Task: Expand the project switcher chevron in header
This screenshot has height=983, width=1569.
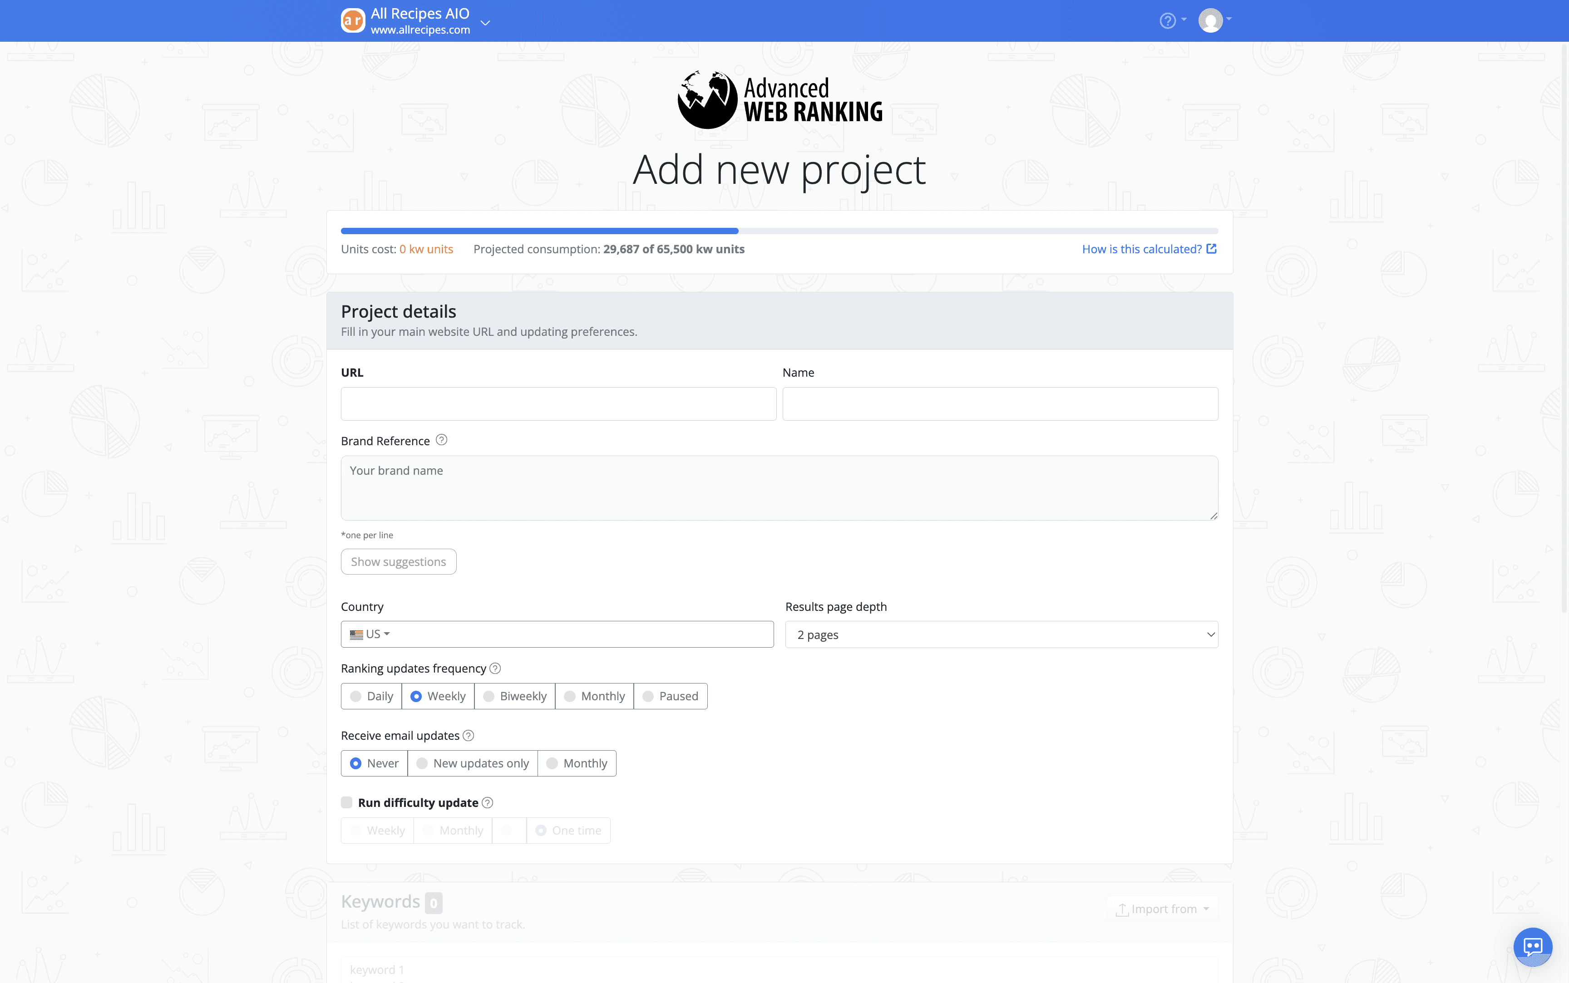Action: 485,23
